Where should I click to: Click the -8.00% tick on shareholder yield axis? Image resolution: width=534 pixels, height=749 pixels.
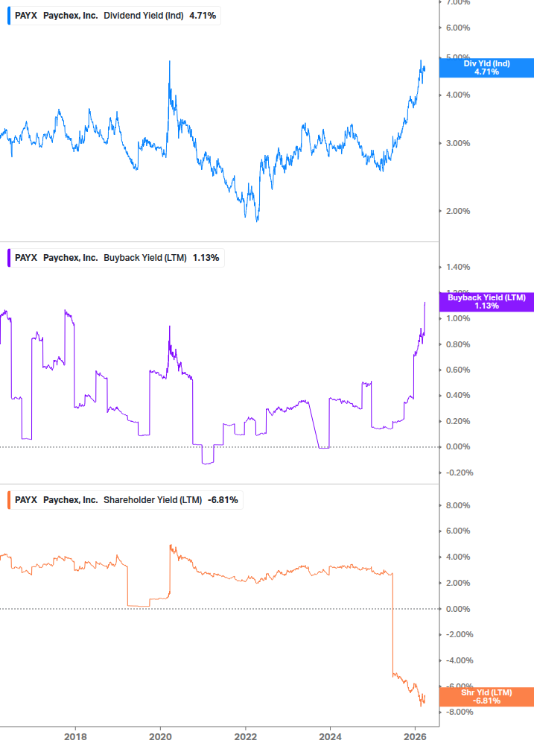click(460, 712)
